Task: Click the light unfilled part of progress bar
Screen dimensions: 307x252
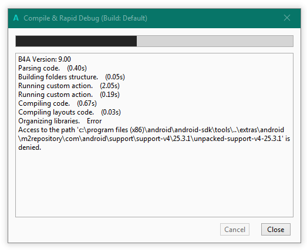Action: (215, 41)
